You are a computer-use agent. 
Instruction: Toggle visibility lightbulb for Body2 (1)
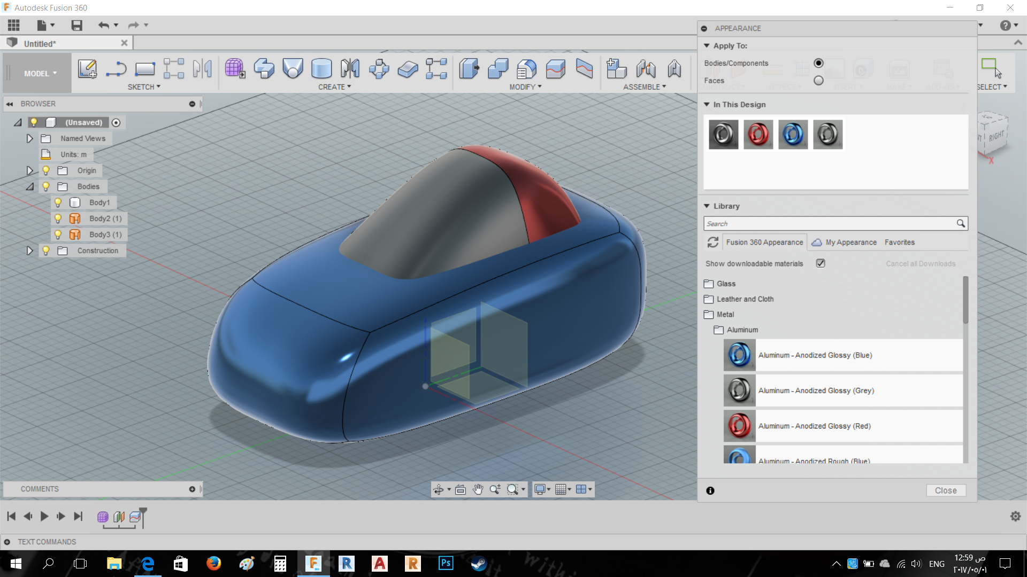pos(58,219)
